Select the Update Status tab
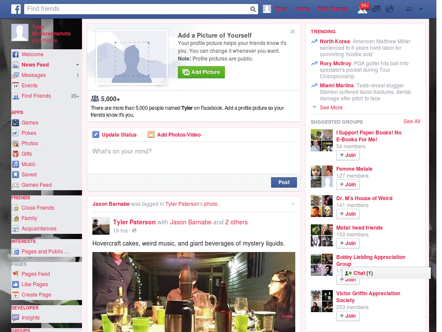 (x=114, y=135)
